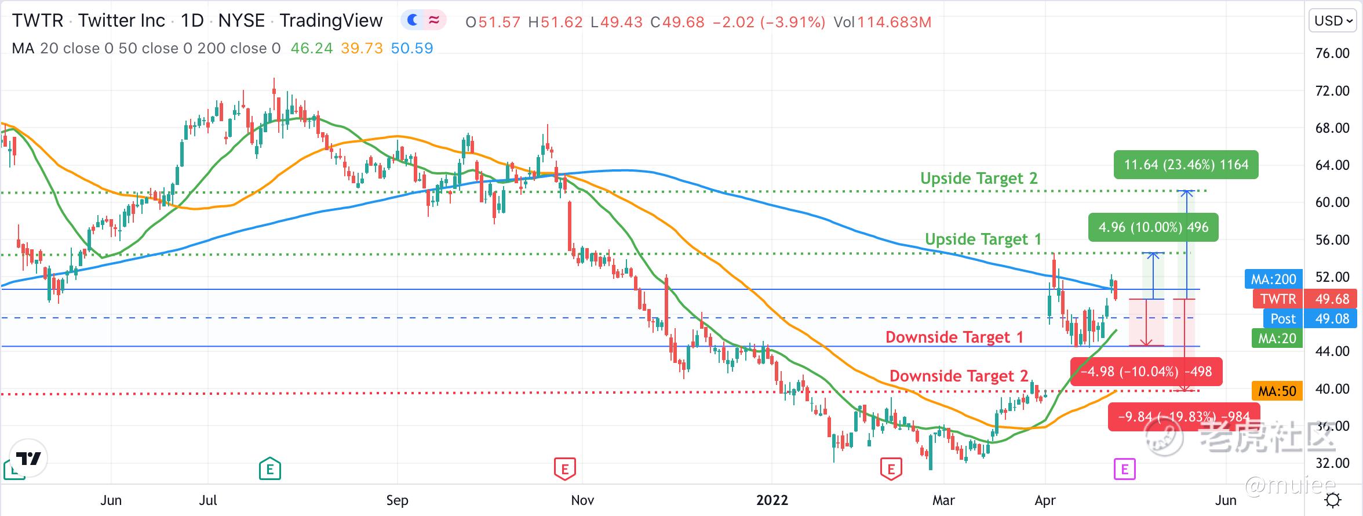Open chart settings gear icon
1363x516 pixels.
coord(1333,500)
